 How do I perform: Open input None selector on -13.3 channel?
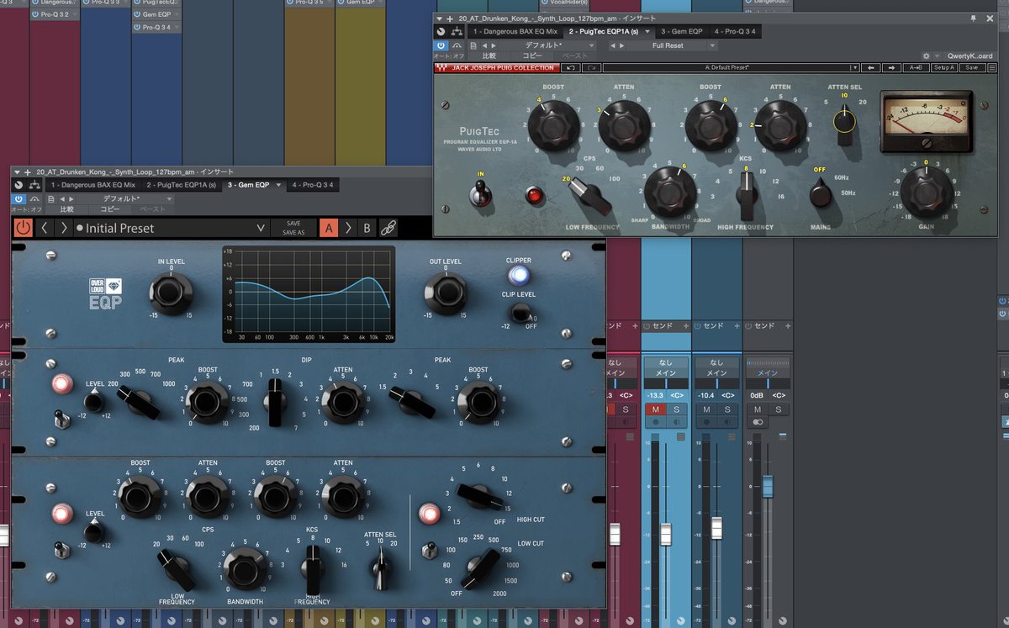click(x=666, y=362)
